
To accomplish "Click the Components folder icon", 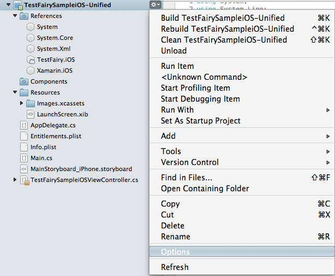I will point(24,81).
